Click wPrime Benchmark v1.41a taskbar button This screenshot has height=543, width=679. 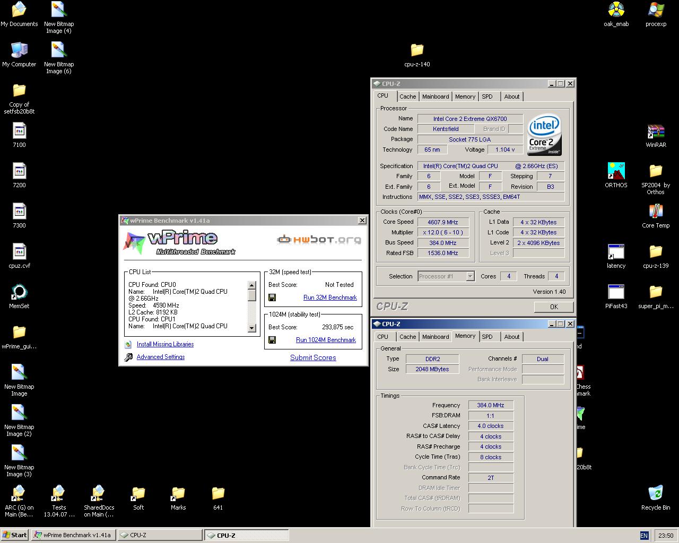73,535
